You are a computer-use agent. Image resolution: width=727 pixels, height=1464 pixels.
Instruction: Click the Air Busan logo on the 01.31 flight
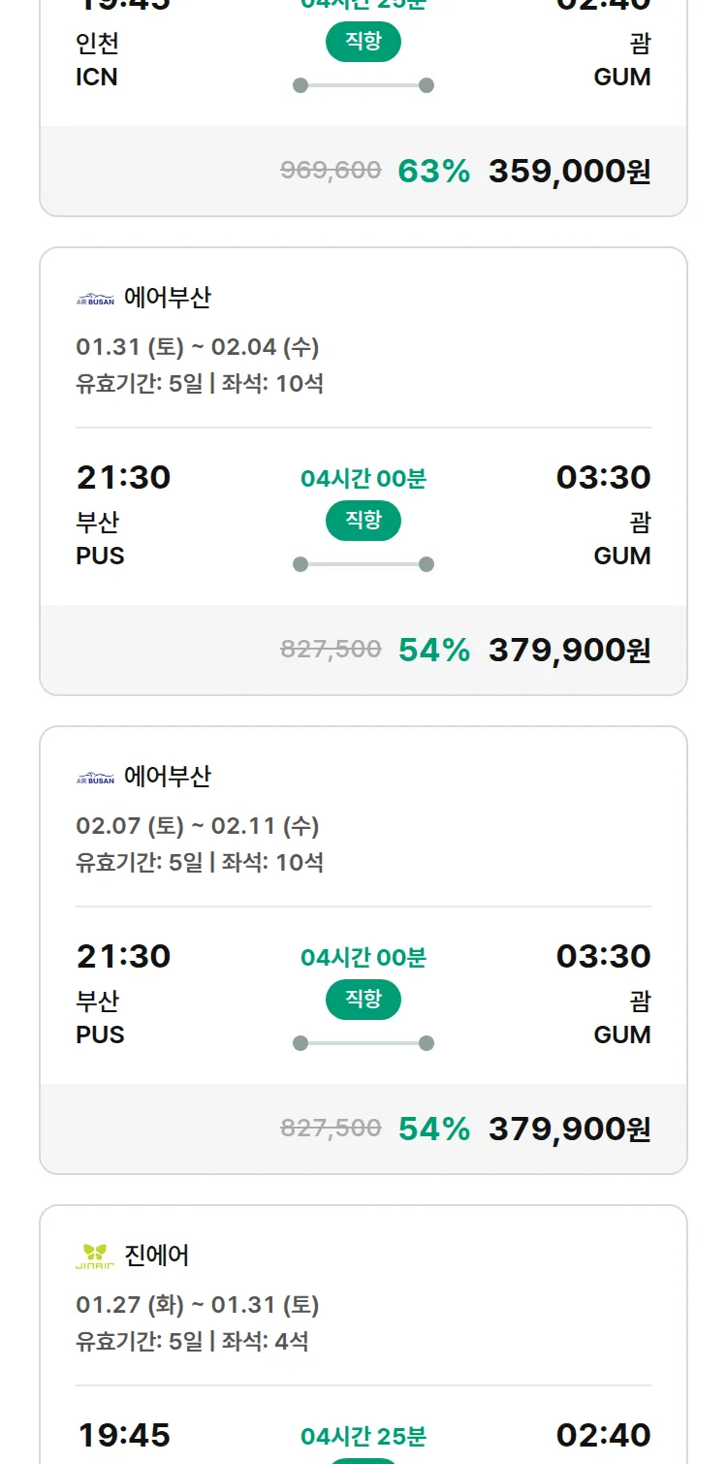tap(95, 300)
